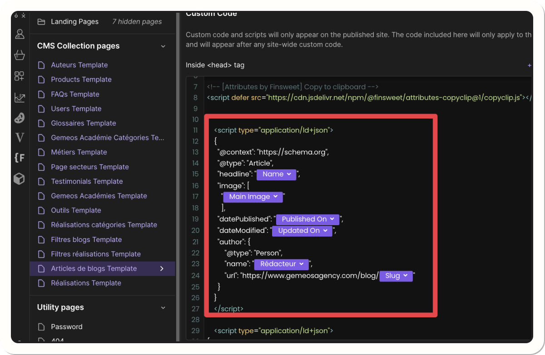Open Gemeos Académie Catégories Template page
This screenshot has height=355, width=545.
click(108, 138)
